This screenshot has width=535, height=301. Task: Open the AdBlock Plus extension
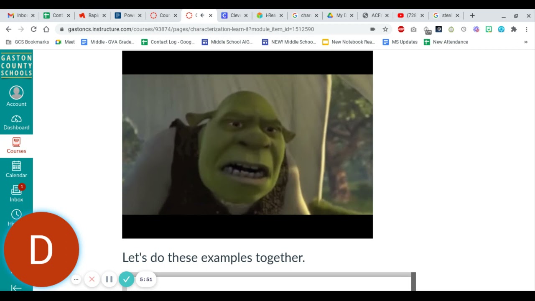(401, 29)
